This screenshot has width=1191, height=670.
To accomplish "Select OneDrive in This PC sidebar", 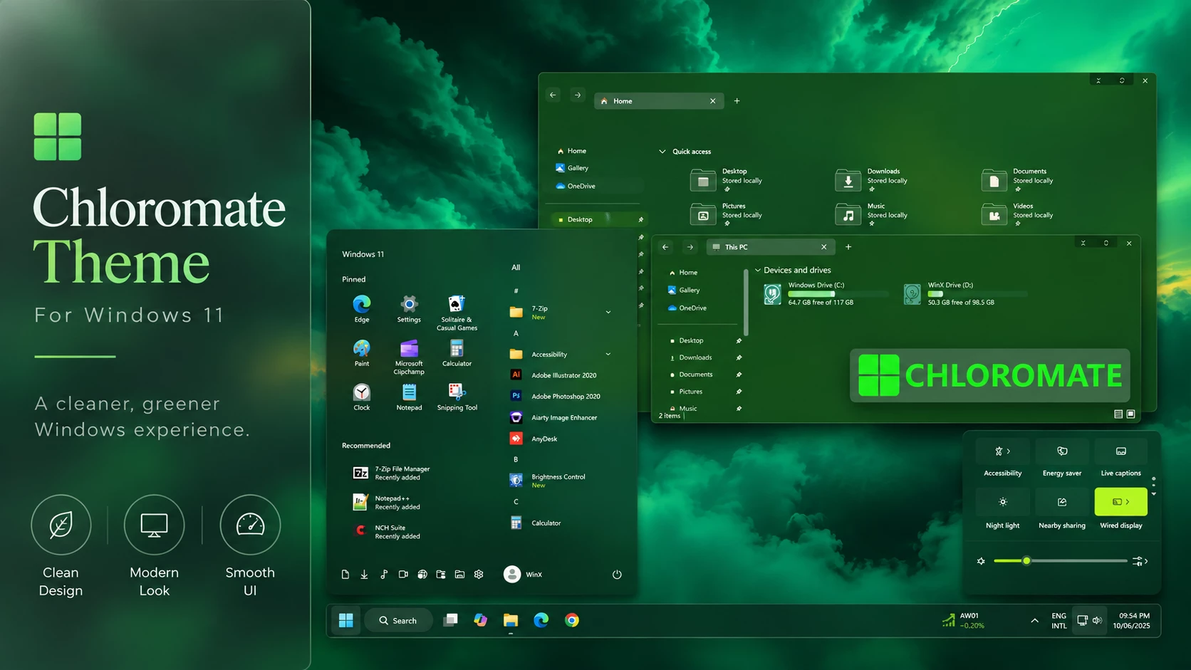I will pyautogui.click(x=687, y=308).
